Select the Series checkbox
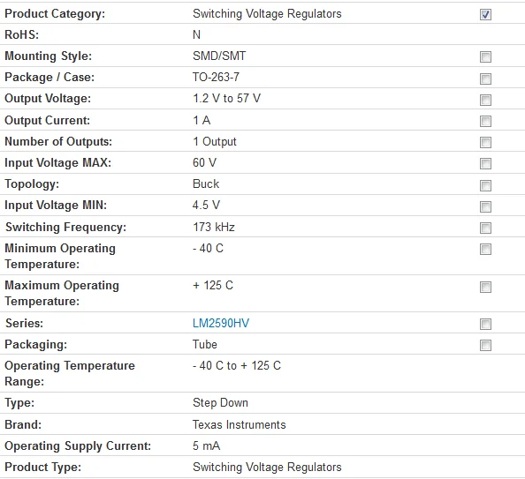Screen dimensions: 525x479 tap(485, 324)
